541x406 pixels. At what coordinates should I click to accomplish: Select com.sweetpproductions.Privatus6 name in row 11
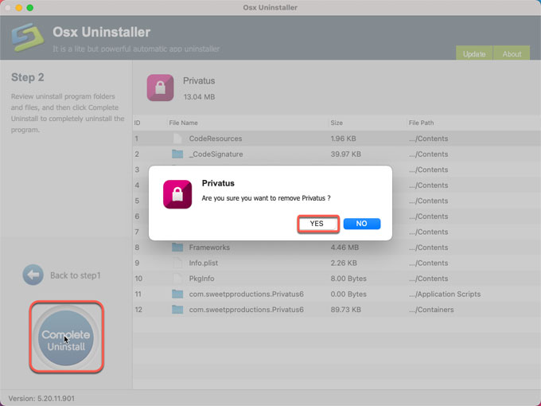(246, 294)
